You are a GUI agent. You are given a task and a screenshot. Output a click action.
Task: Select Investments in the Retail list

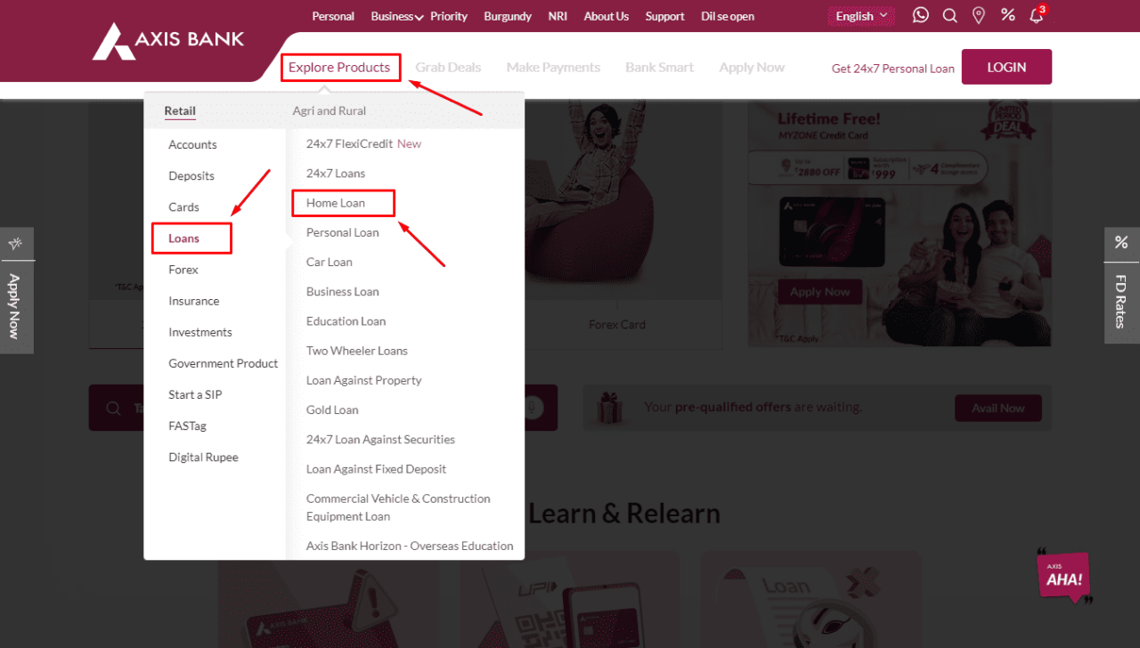click(x=200, y=332)
